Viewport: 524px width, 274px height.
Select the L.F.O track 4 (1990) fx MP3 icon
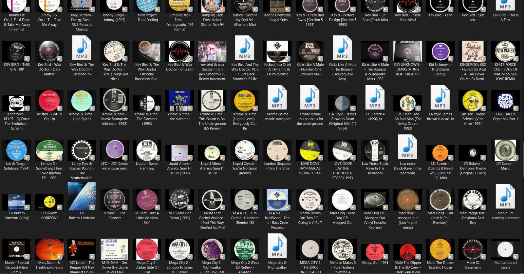(x=375, y=98)
